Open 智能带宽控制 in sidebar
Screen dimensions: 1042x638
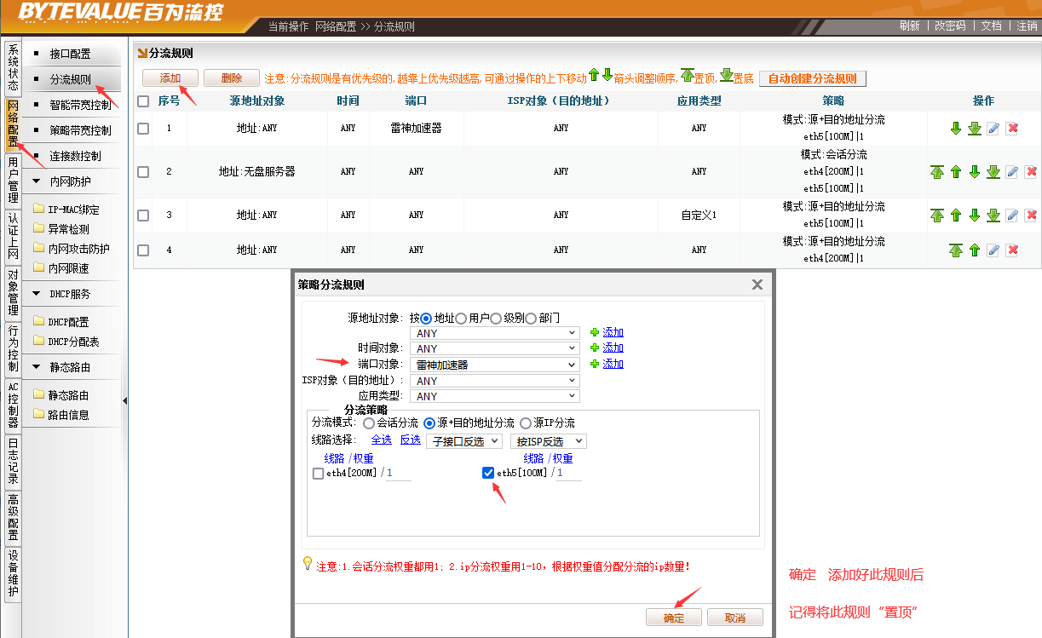[x=80, y=106]
